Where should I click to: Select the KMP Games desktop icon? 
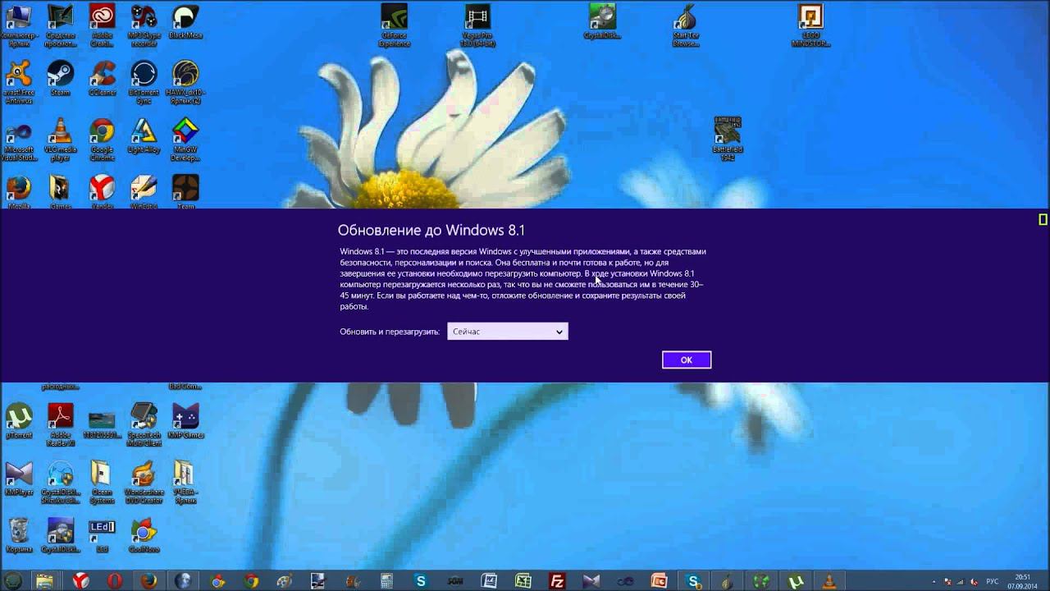[185, 420]
